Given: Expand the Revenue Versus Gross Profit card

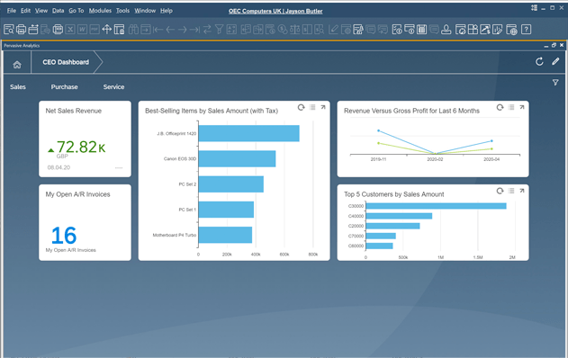Looking at the screenshot, I should [522, 107].
